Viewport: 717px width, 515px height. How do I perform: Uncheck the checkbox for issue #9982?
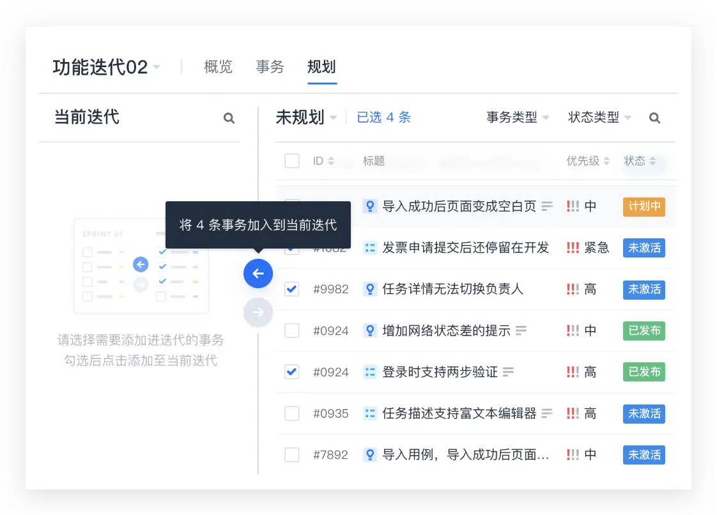[x=292, y=289]
